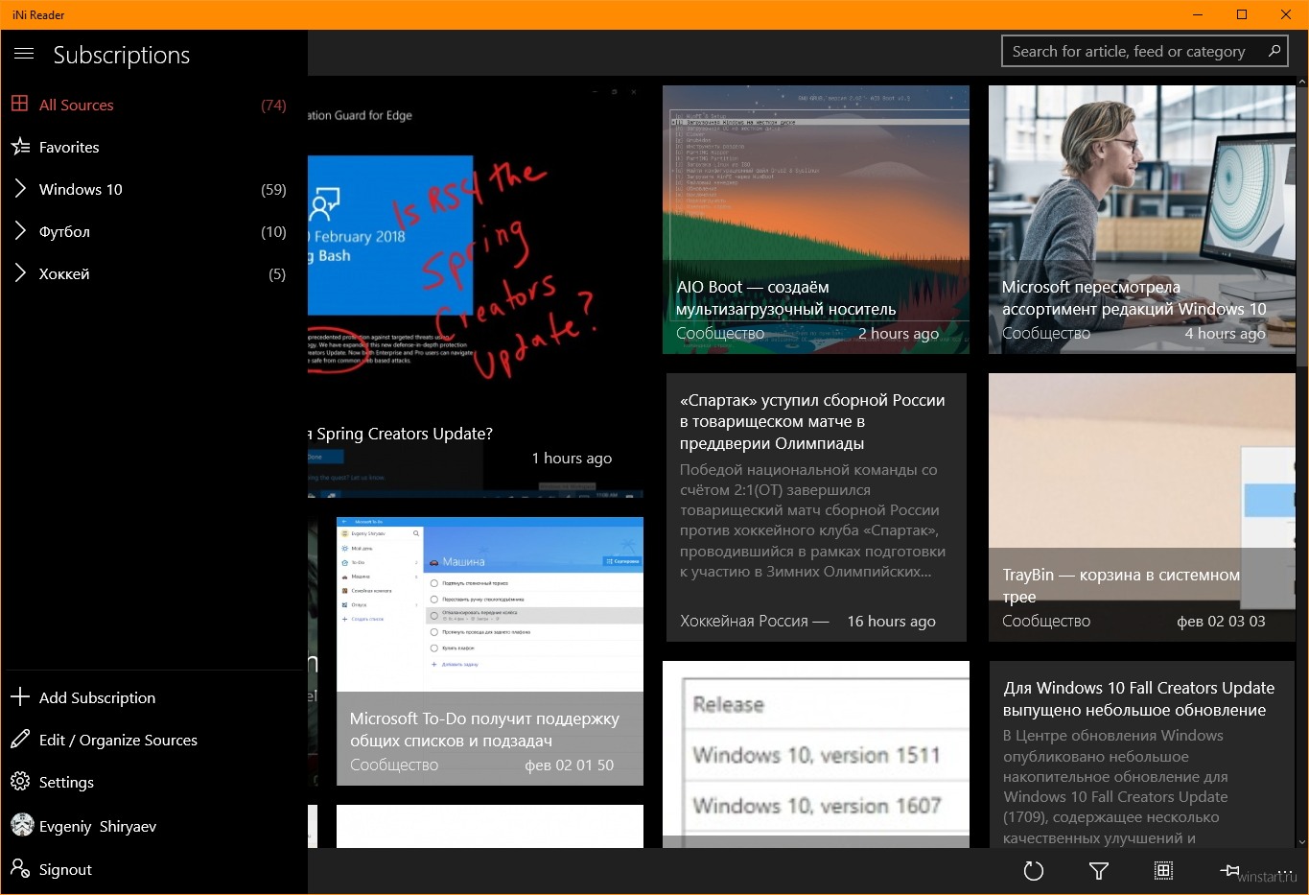
Task: Maximize the iNi Reader window
Action: click(1242, 14)
